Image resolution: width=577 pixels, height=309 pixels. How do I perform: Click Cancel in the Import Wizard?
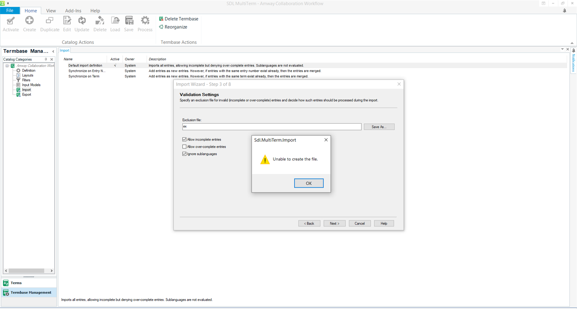[360, 224]
